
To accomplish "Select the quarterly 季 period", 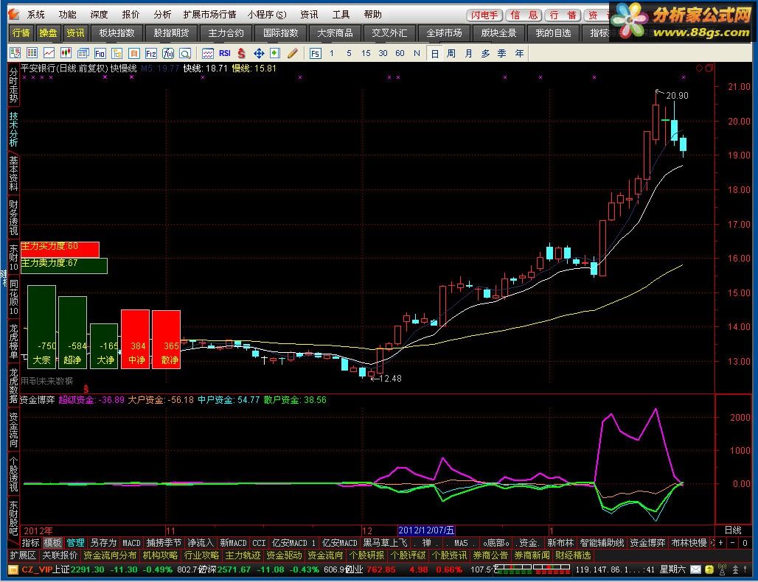I will (x=502, y=53).
